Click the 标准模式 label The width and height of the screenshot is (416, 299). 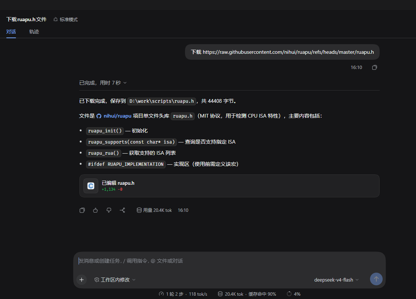click(x=69, y=19)
